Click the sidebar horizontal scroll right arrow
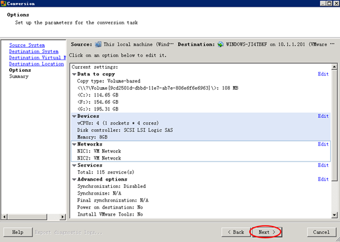The width and height of the screenshot is (340, 242). (63, 217)
